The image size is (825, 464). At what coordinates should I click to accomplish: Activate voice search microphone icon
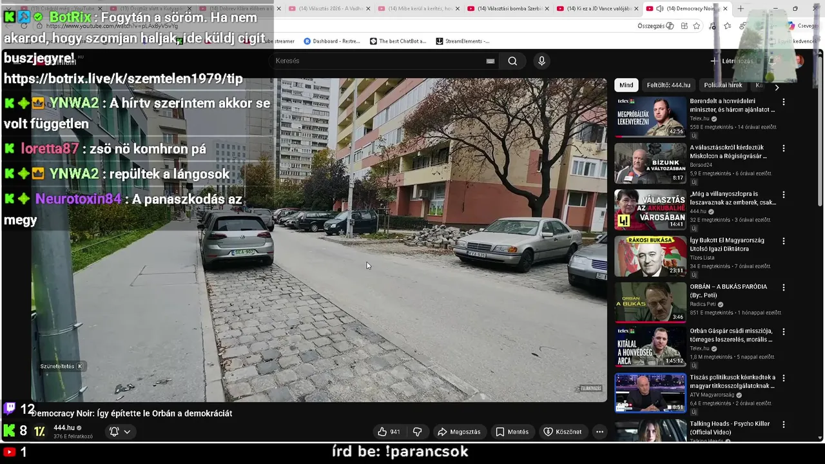coord(541,61)
